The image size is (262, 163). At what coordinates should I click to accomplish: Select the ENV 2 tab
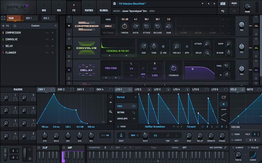click(65, 90)
